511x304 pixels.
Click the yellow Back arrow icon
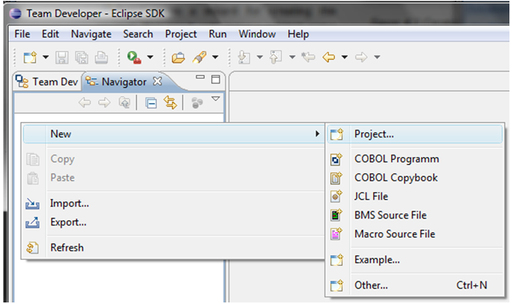tap(329, 58)
